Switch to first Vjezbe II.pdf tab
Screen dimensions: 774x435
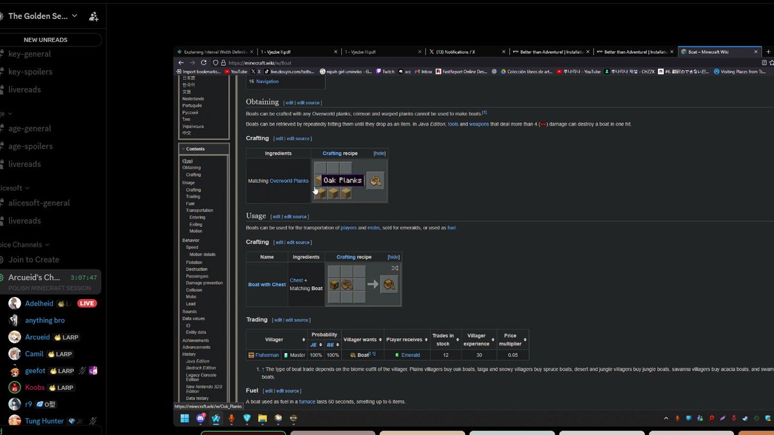pyautogui.click(x=299, y=52)
